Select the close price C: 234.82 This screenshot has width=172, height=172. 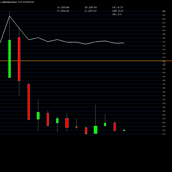[x=63, y=11]
